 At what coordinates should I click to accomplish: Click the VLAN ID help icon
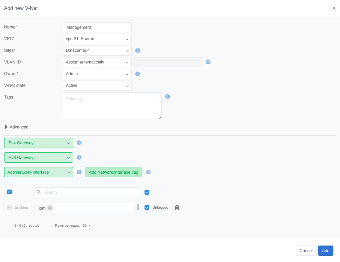click(208, 62)
